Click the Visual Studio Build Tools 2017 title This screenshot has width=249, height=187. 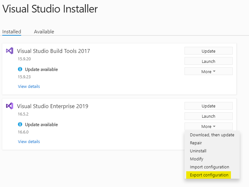[x=54, y=51]
